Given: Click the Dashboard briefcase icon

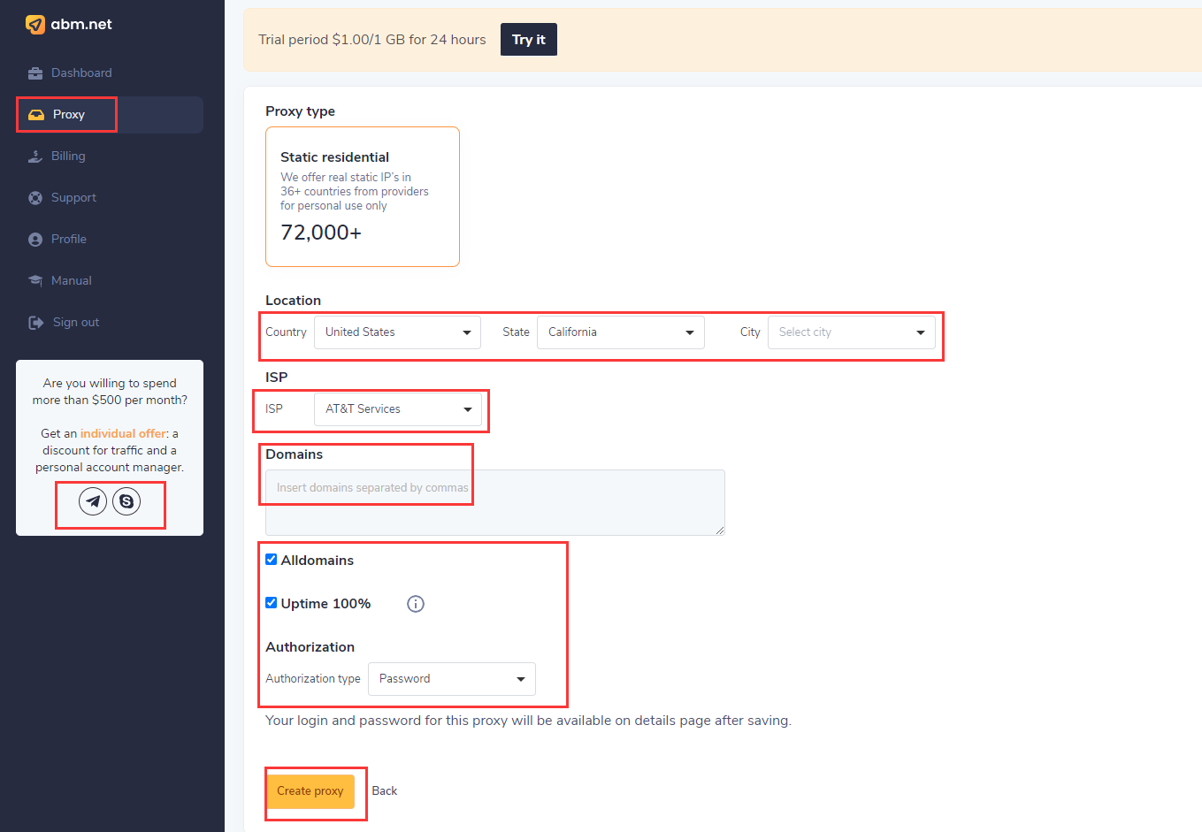Looking at the screenshot, I should pyautogui.click(x=35, y=73).
